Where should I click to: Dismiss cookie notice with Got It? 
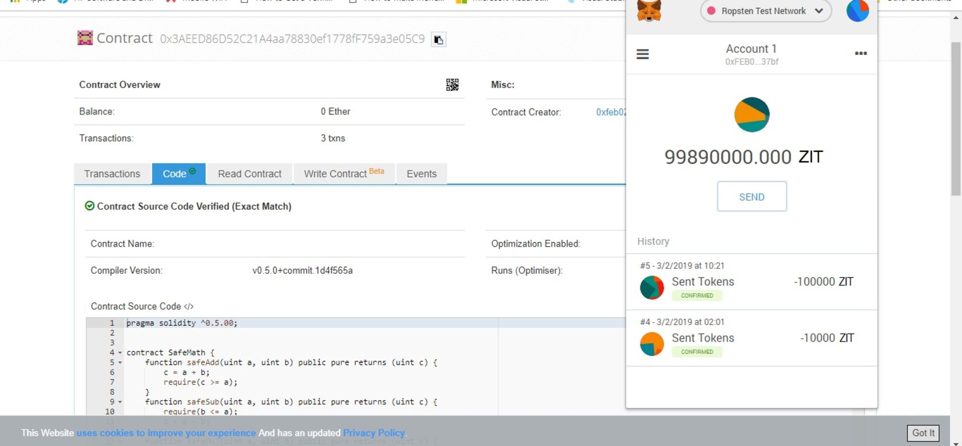(922, 433)
